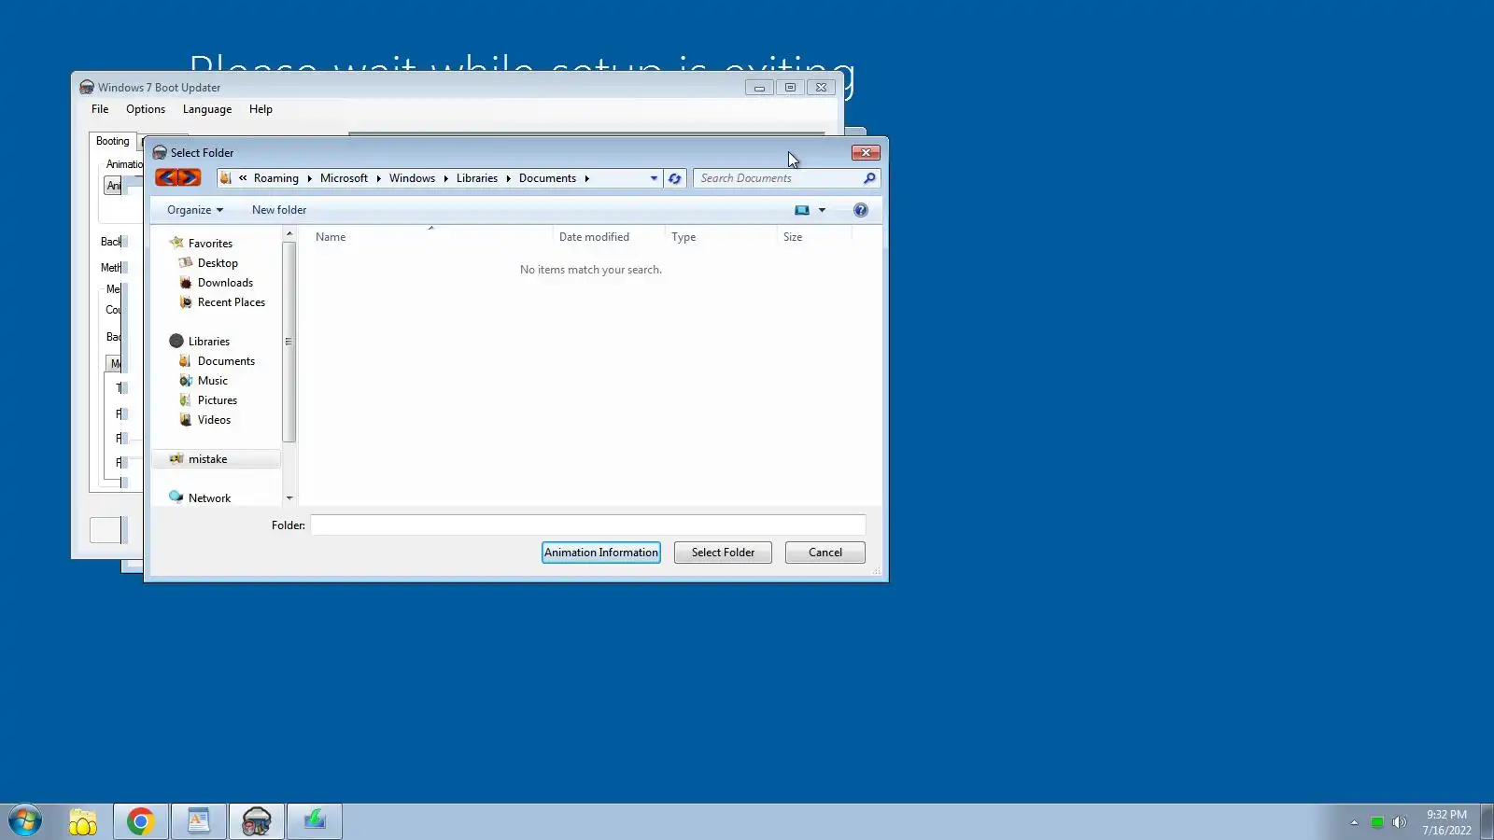
Task: Click the change view icon
Action: (802, 210)
